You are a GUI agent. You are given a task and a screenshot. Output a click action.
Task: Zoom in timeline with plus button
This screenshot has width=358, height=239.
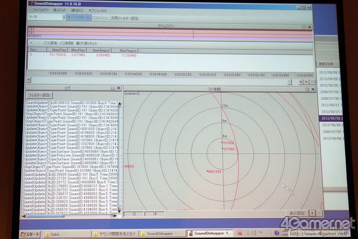pyautogui.click(x=306, y=82)
